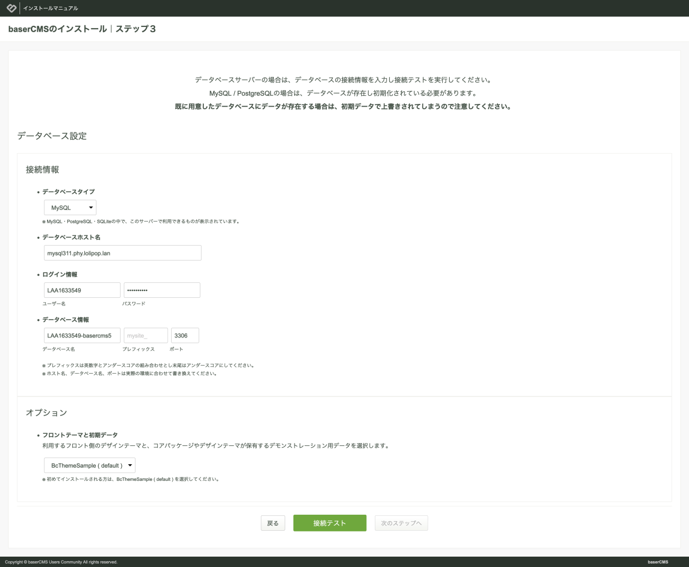Viewport: 689px width, 567px height.
Task: Click the データベースホスト名 input field
Action: click(122, 253)
